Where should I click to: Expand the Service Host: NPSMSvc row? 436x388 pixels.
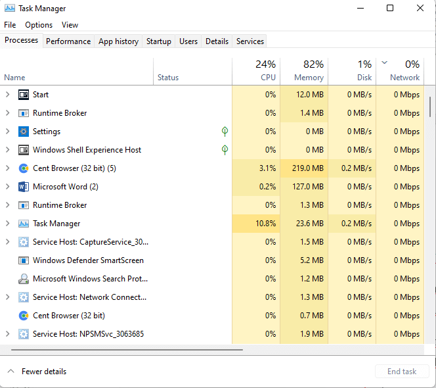pos(8,334)
